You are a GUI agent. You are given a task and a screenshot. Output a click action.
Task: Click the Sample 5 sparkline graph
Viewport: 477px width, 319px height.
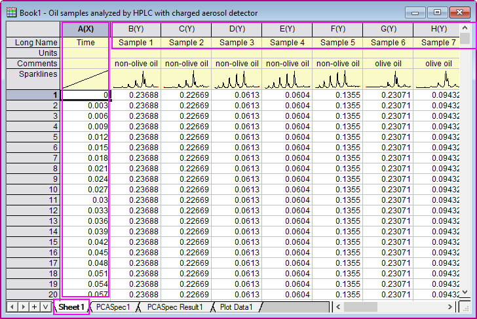(337, 79)
